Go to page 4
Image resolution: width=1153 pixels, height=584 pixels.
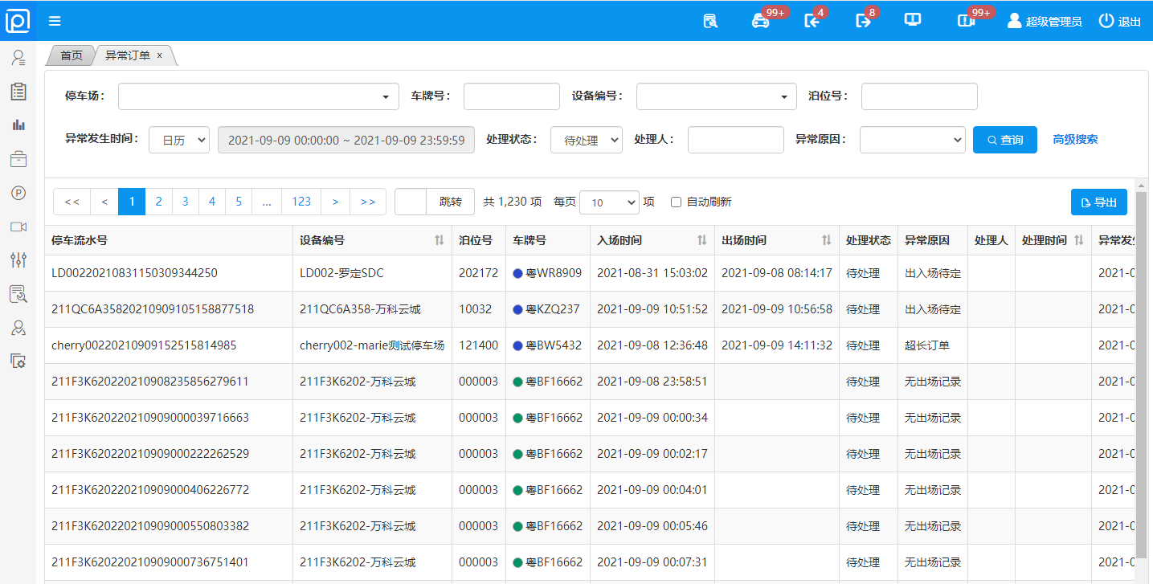pos(212,202)
